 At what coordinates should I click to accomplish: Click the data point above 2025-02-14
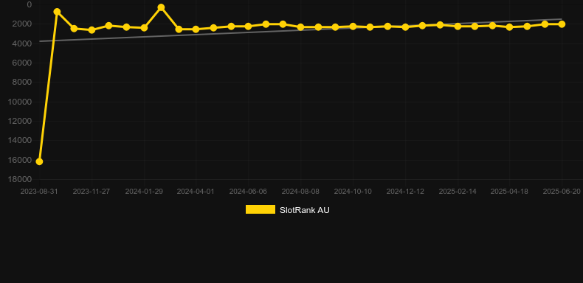(458, 27)
